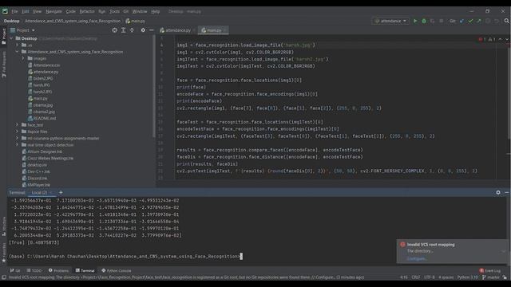Open the Pull Requests side tab
511x287 pixels.
4,64
